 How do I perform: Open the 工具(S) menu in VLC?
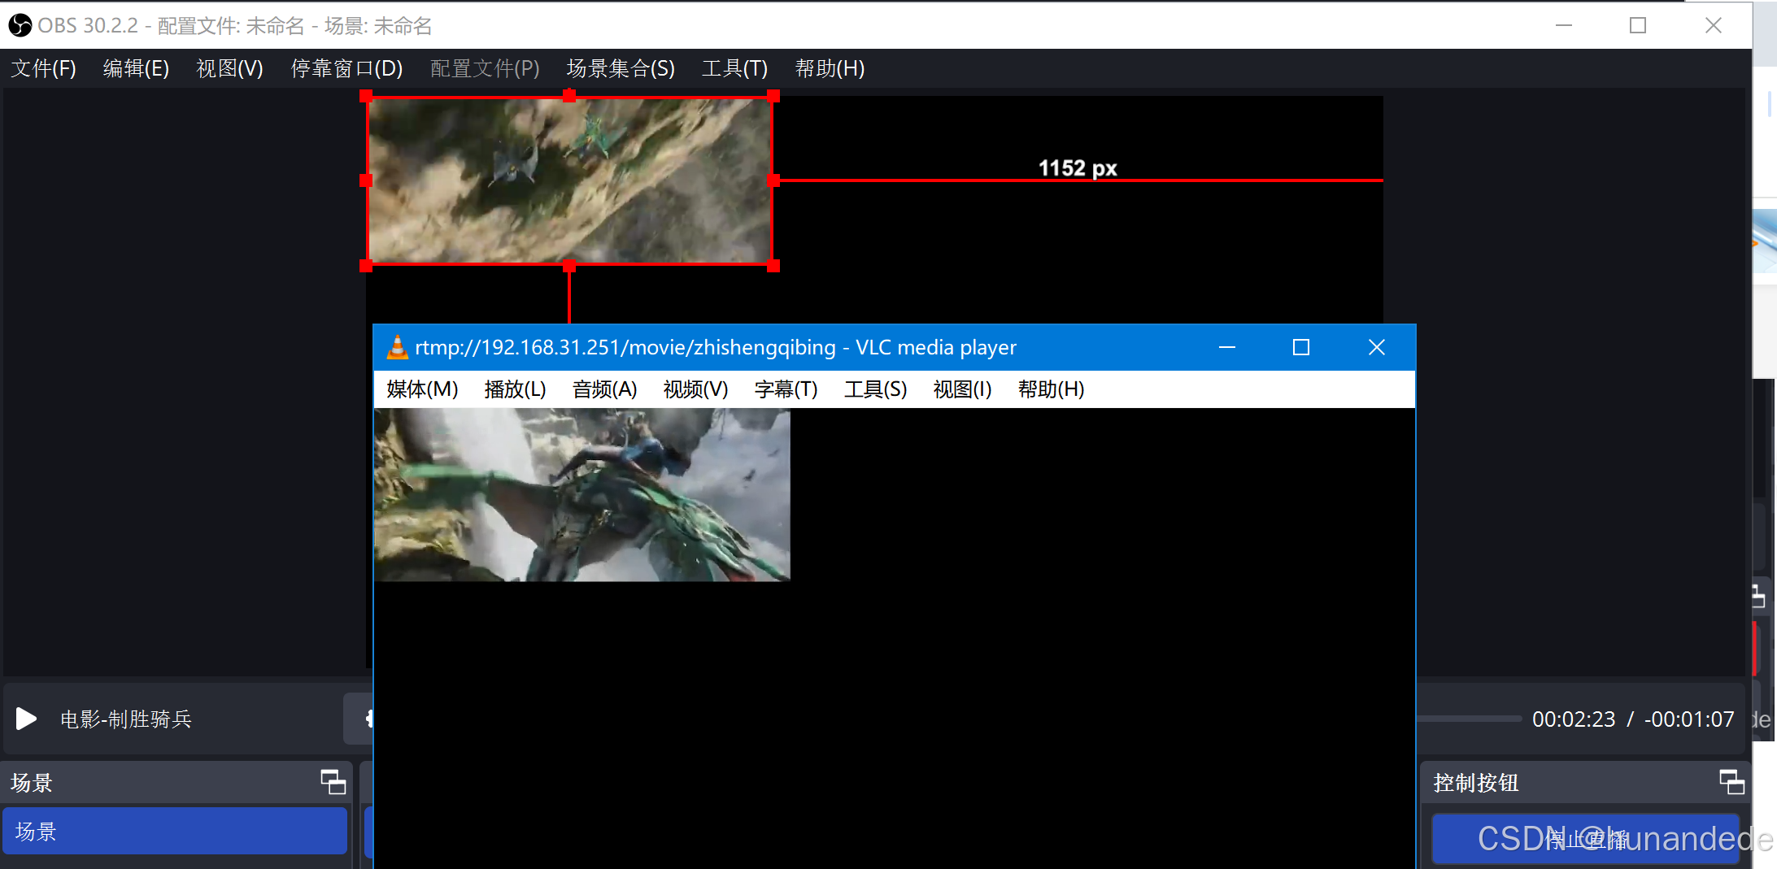875,389
